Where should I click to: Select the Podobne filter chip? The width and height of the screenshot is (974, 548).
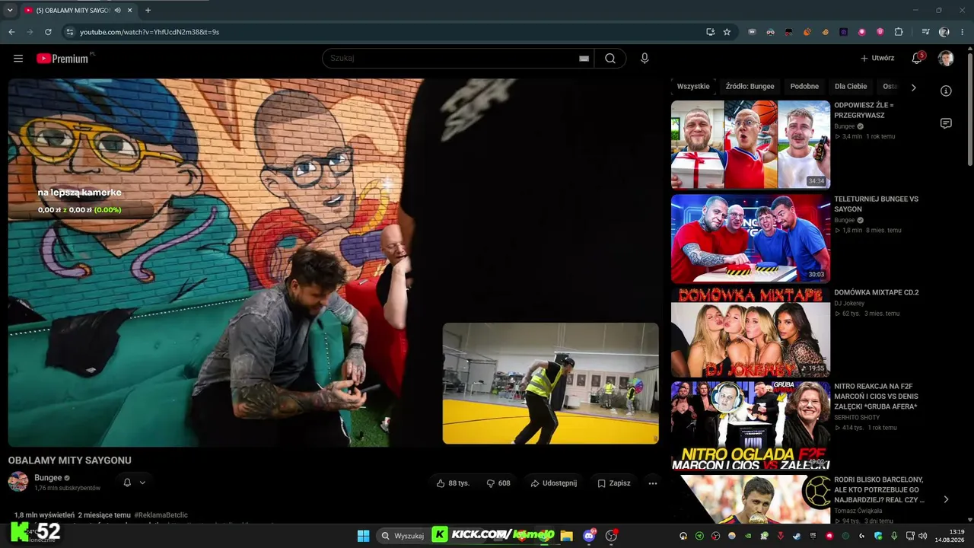pos(804,87)
